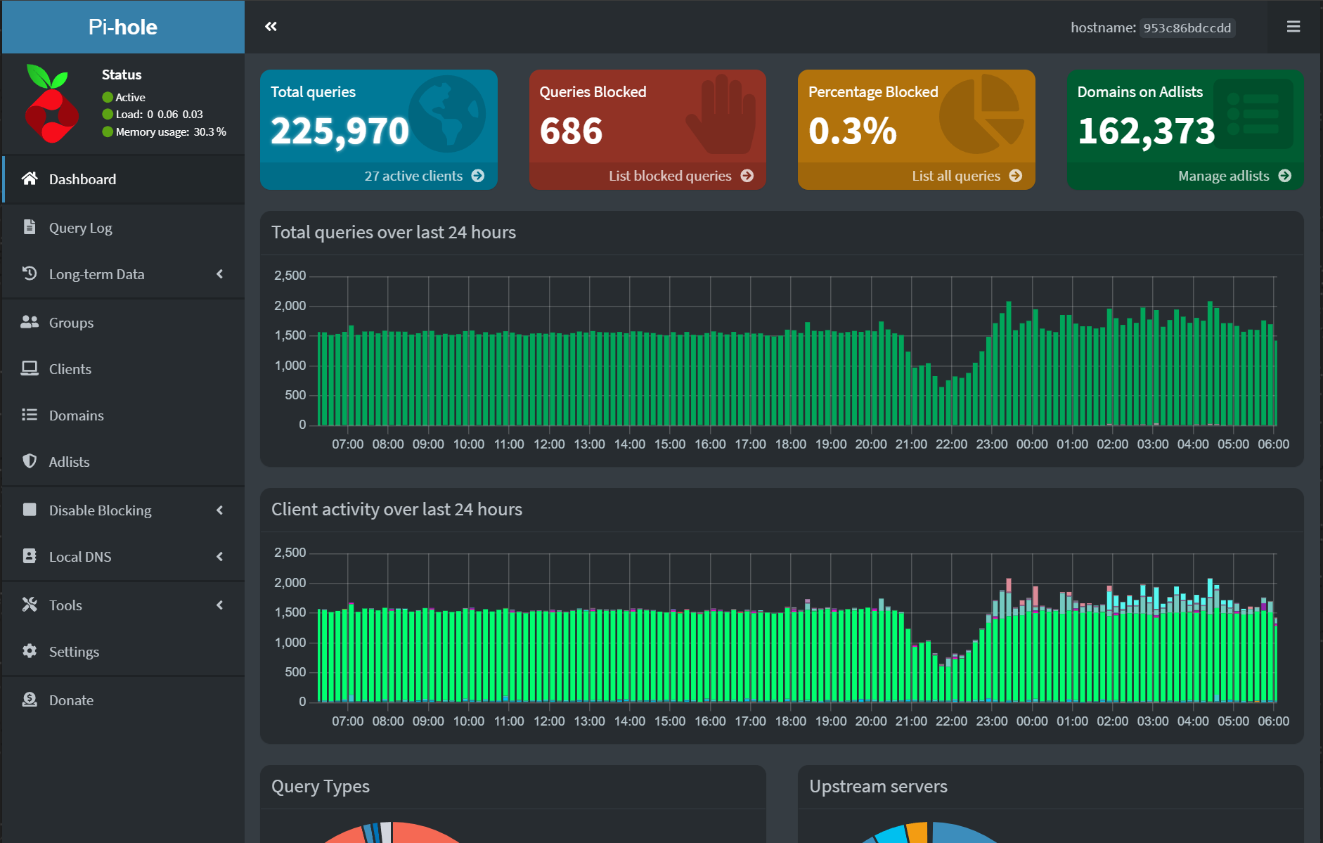
Task: Open Settings via the gear icon
Action: pos(29,650)
